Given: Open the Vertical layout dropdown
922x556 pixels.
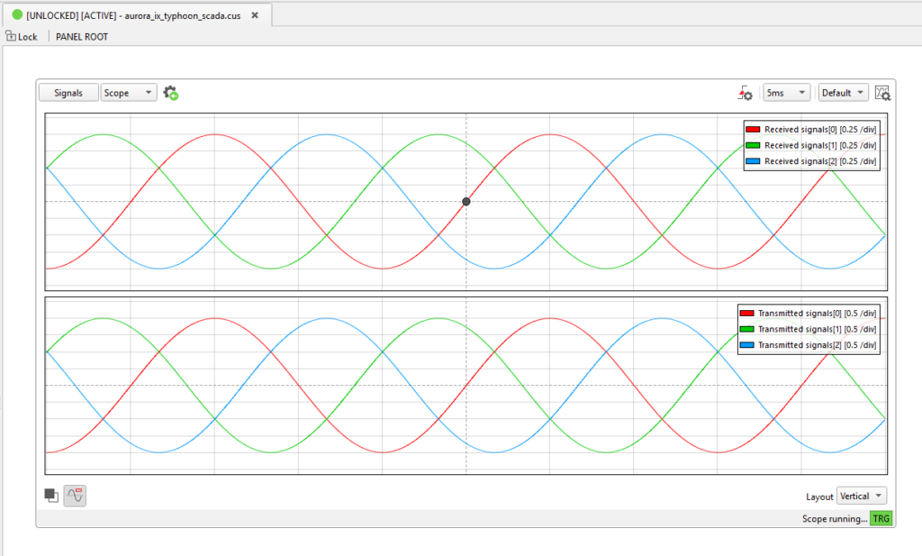Looking at the screenshot, I should point(861,497).
